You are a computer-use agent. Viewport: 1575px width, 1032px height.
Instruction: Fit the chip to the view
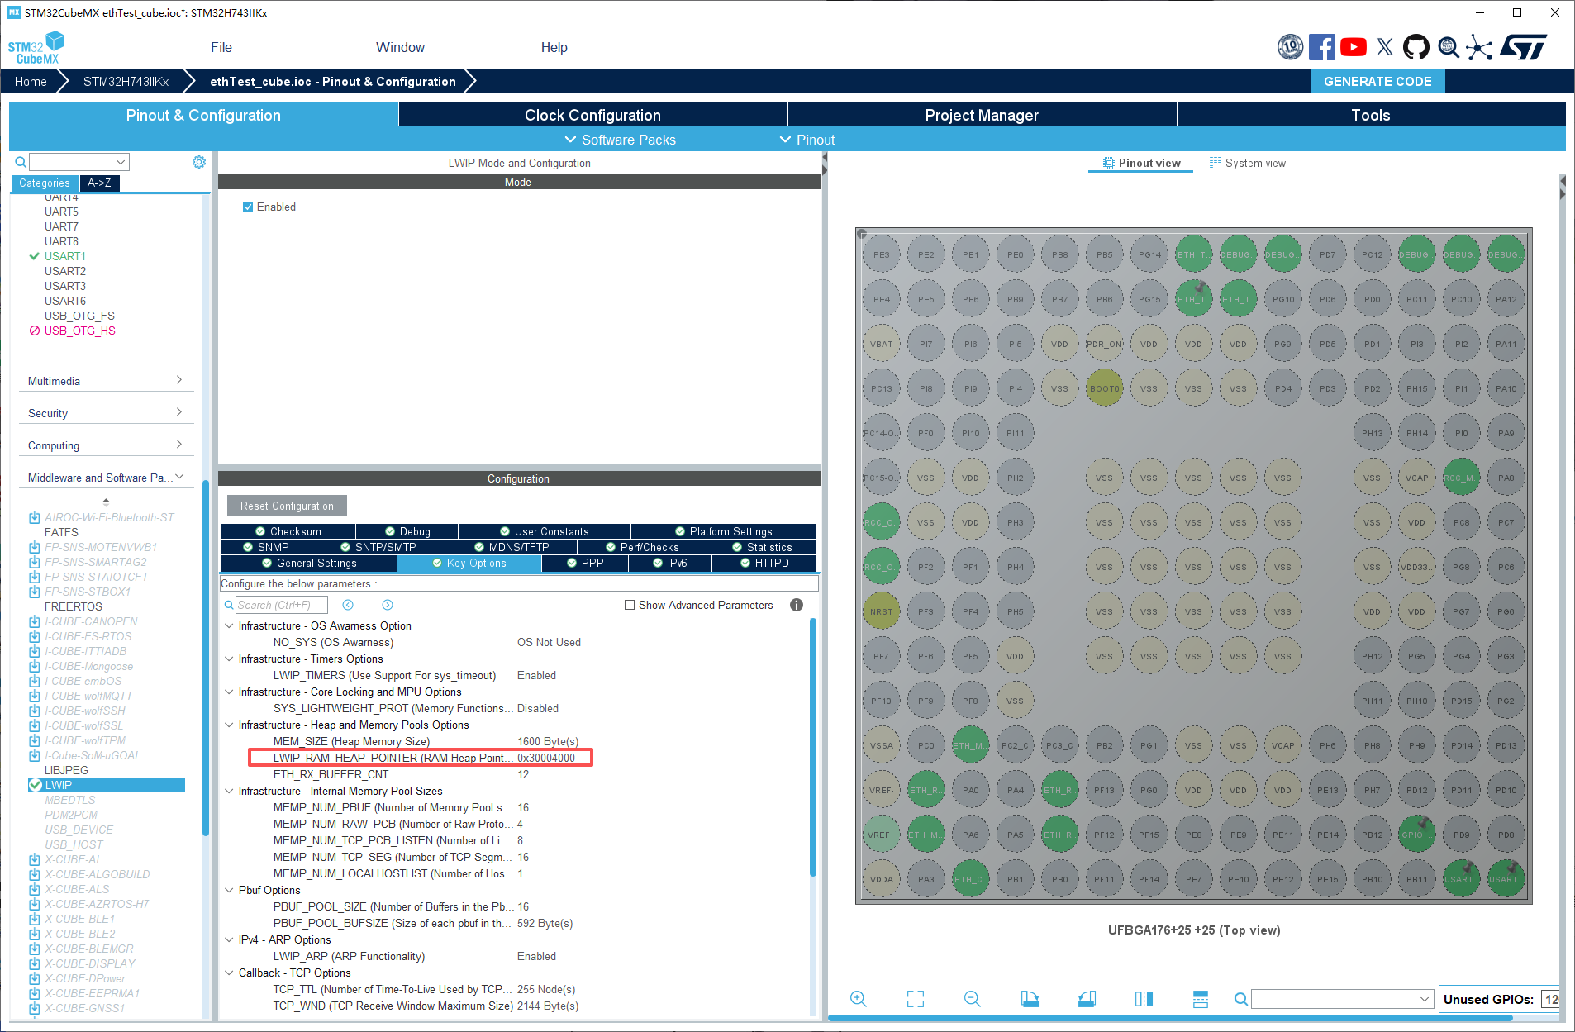[x=916, y=999]
